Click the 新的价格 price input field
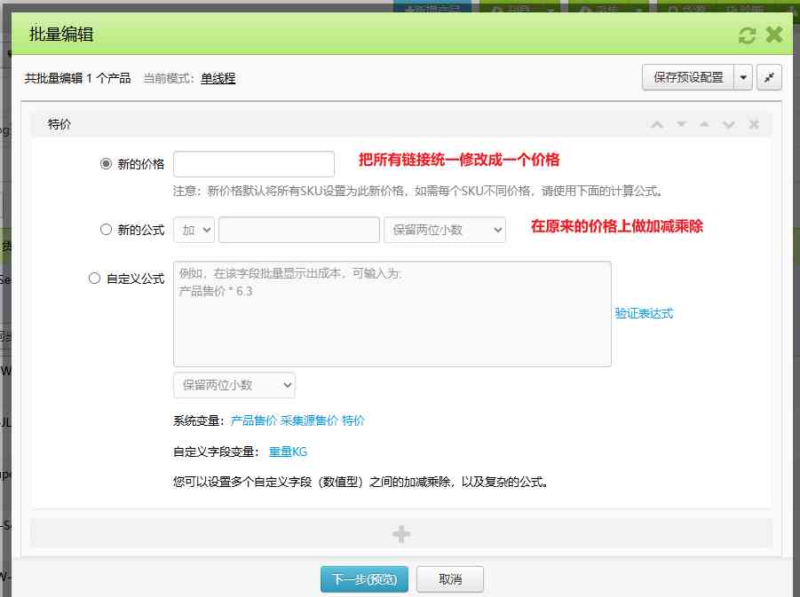The height and width of the screenshot is (597, 800). point(254,164)
